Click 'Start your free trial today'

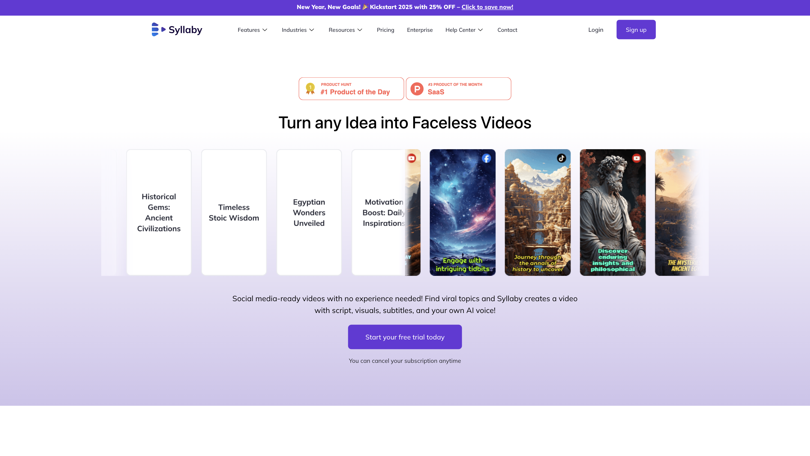405,336
